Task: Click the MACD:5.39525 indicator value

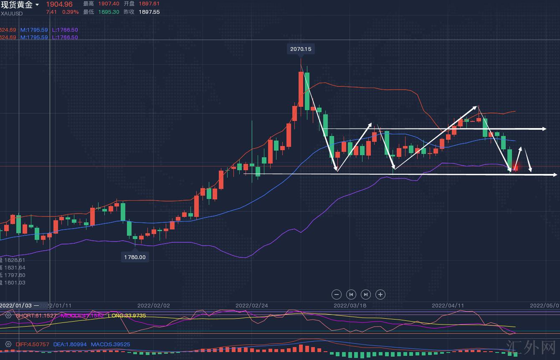Action: [112, 344]
